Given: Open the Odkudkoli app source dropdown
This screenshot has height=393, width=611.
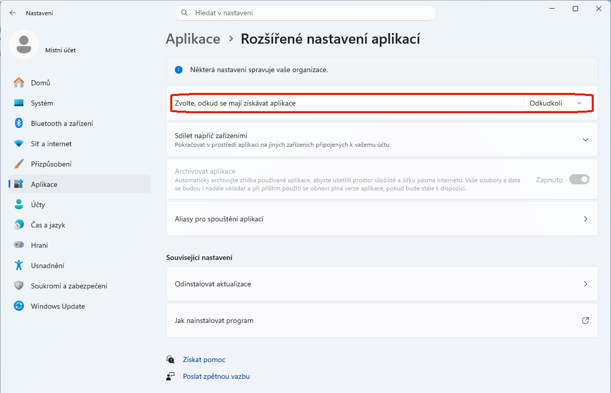Looking at the screenshot, I should (556, 103).
